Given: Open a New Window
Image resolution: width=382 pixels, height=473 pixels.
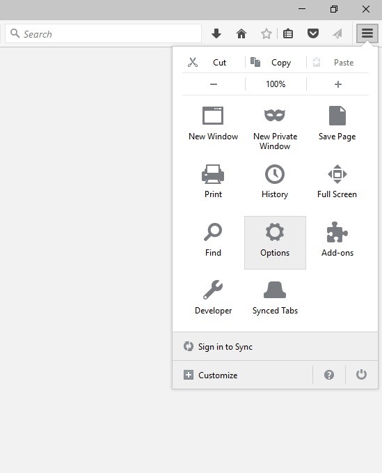Looking at the screenshot, I should click(213, 124).
